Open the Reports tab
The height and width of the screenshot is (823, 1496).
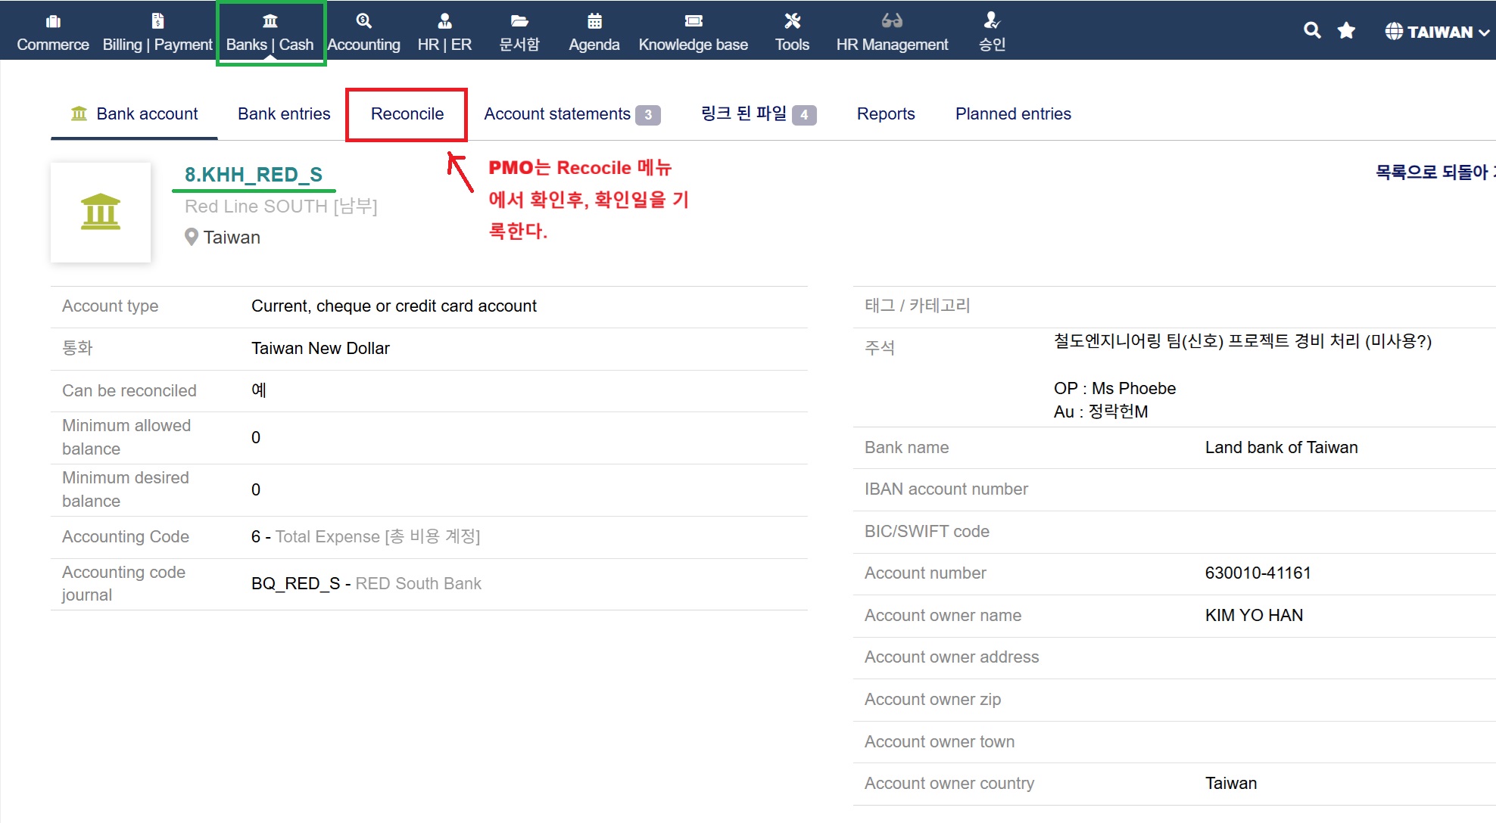(x=886, y=114)
